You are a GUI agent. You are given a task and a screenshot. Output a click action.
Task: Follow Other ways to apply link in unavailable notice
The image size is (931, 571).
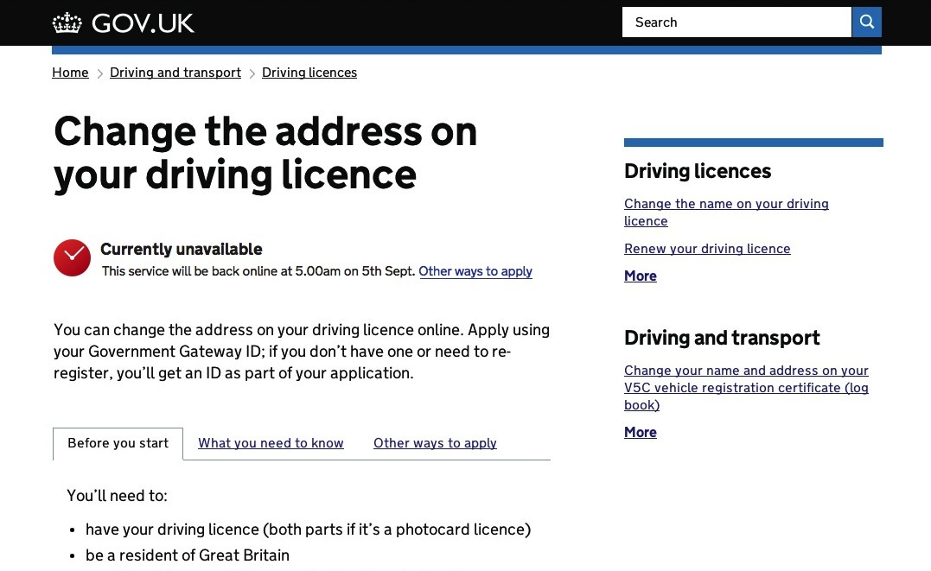475,271
